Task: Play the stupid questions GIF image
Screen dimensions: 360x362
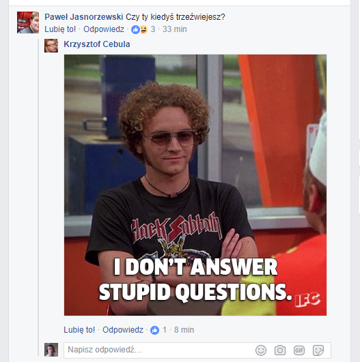Action: [x=195, y=185]
